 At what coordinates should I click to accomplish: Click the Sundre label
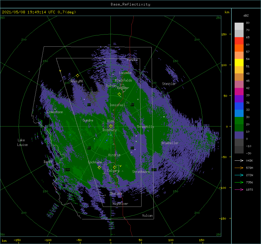[x=88, y=120]
